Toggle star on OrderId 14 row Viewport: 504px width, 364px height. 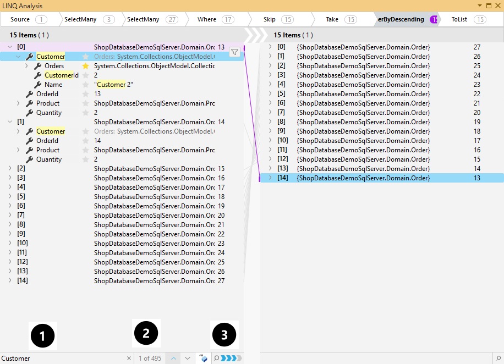pyautogui.click(x=85, y=141)
